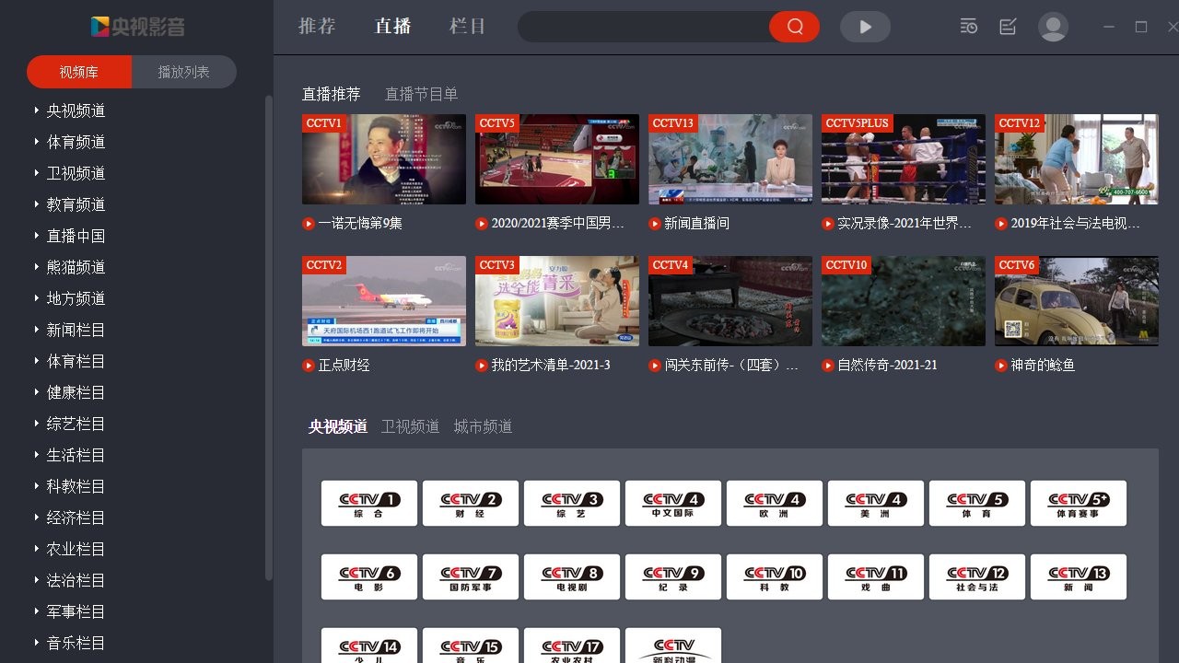
Task: Open the playback history icon
Action: pos(968,27)
